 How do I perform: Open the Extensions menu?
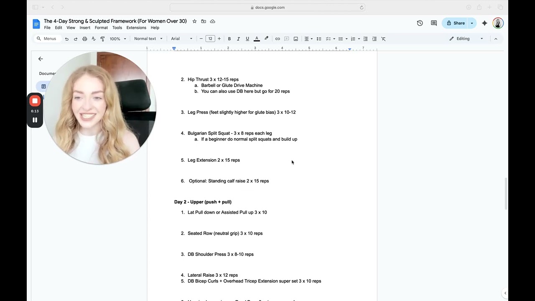coord(136,28)
